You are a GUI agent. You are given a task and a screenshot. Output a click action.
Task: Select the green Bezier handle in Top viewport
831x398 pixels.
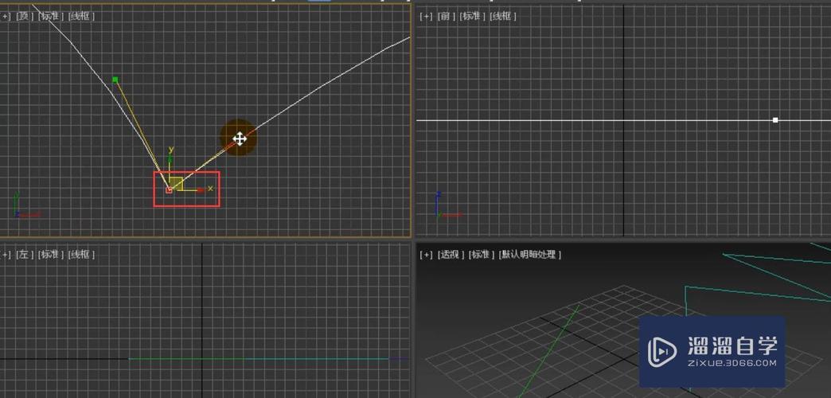pyautogui.click(x=115, y=80)
